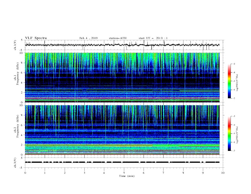Click the '5' tick on the time axis
251x194 pixels.
click(x=124, y=173)
